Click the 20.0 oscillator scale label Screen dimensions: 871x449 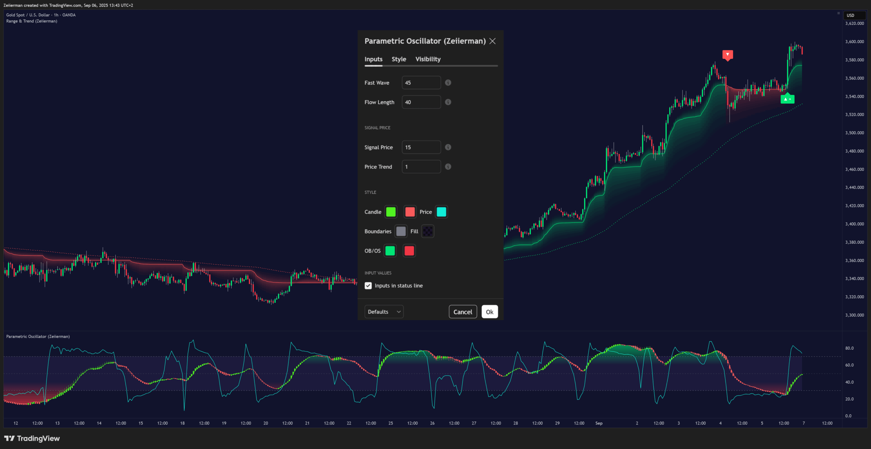tap(849, 399)
